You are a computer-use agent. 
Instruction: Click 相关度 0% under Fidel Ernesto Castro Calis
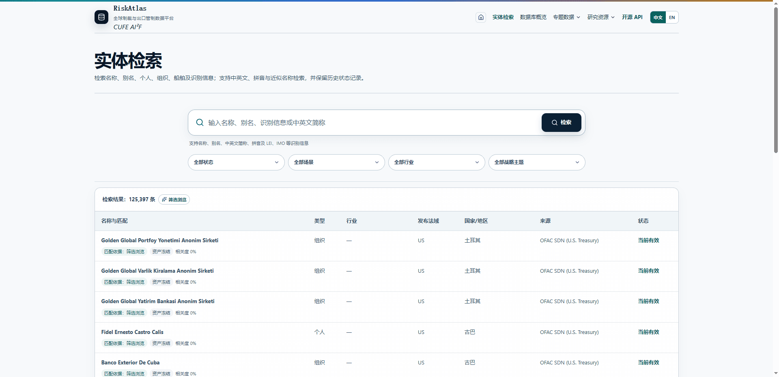[x=186, y=343]
